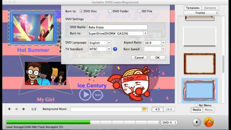Switch aspect toggle to 16:9
This screenshot has width=231, height=130.
coord(169,109)
